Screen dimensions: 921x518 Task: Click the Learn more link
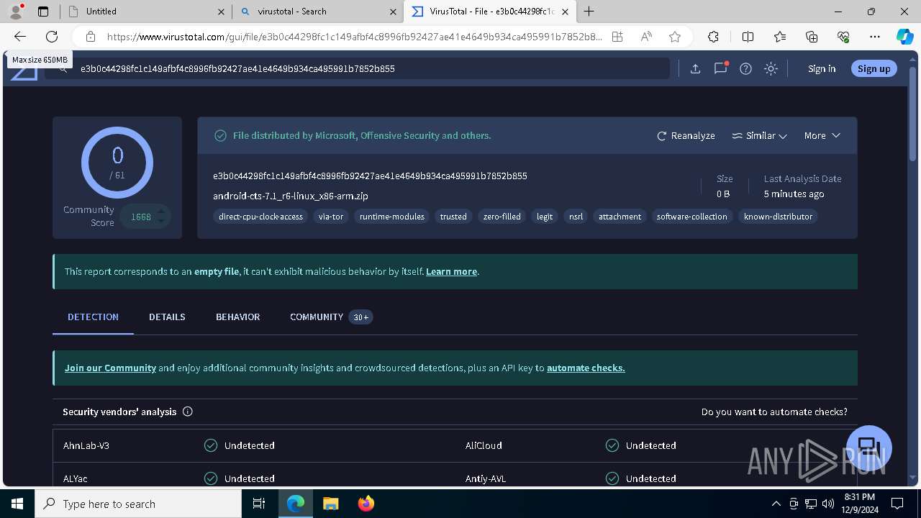451,271
